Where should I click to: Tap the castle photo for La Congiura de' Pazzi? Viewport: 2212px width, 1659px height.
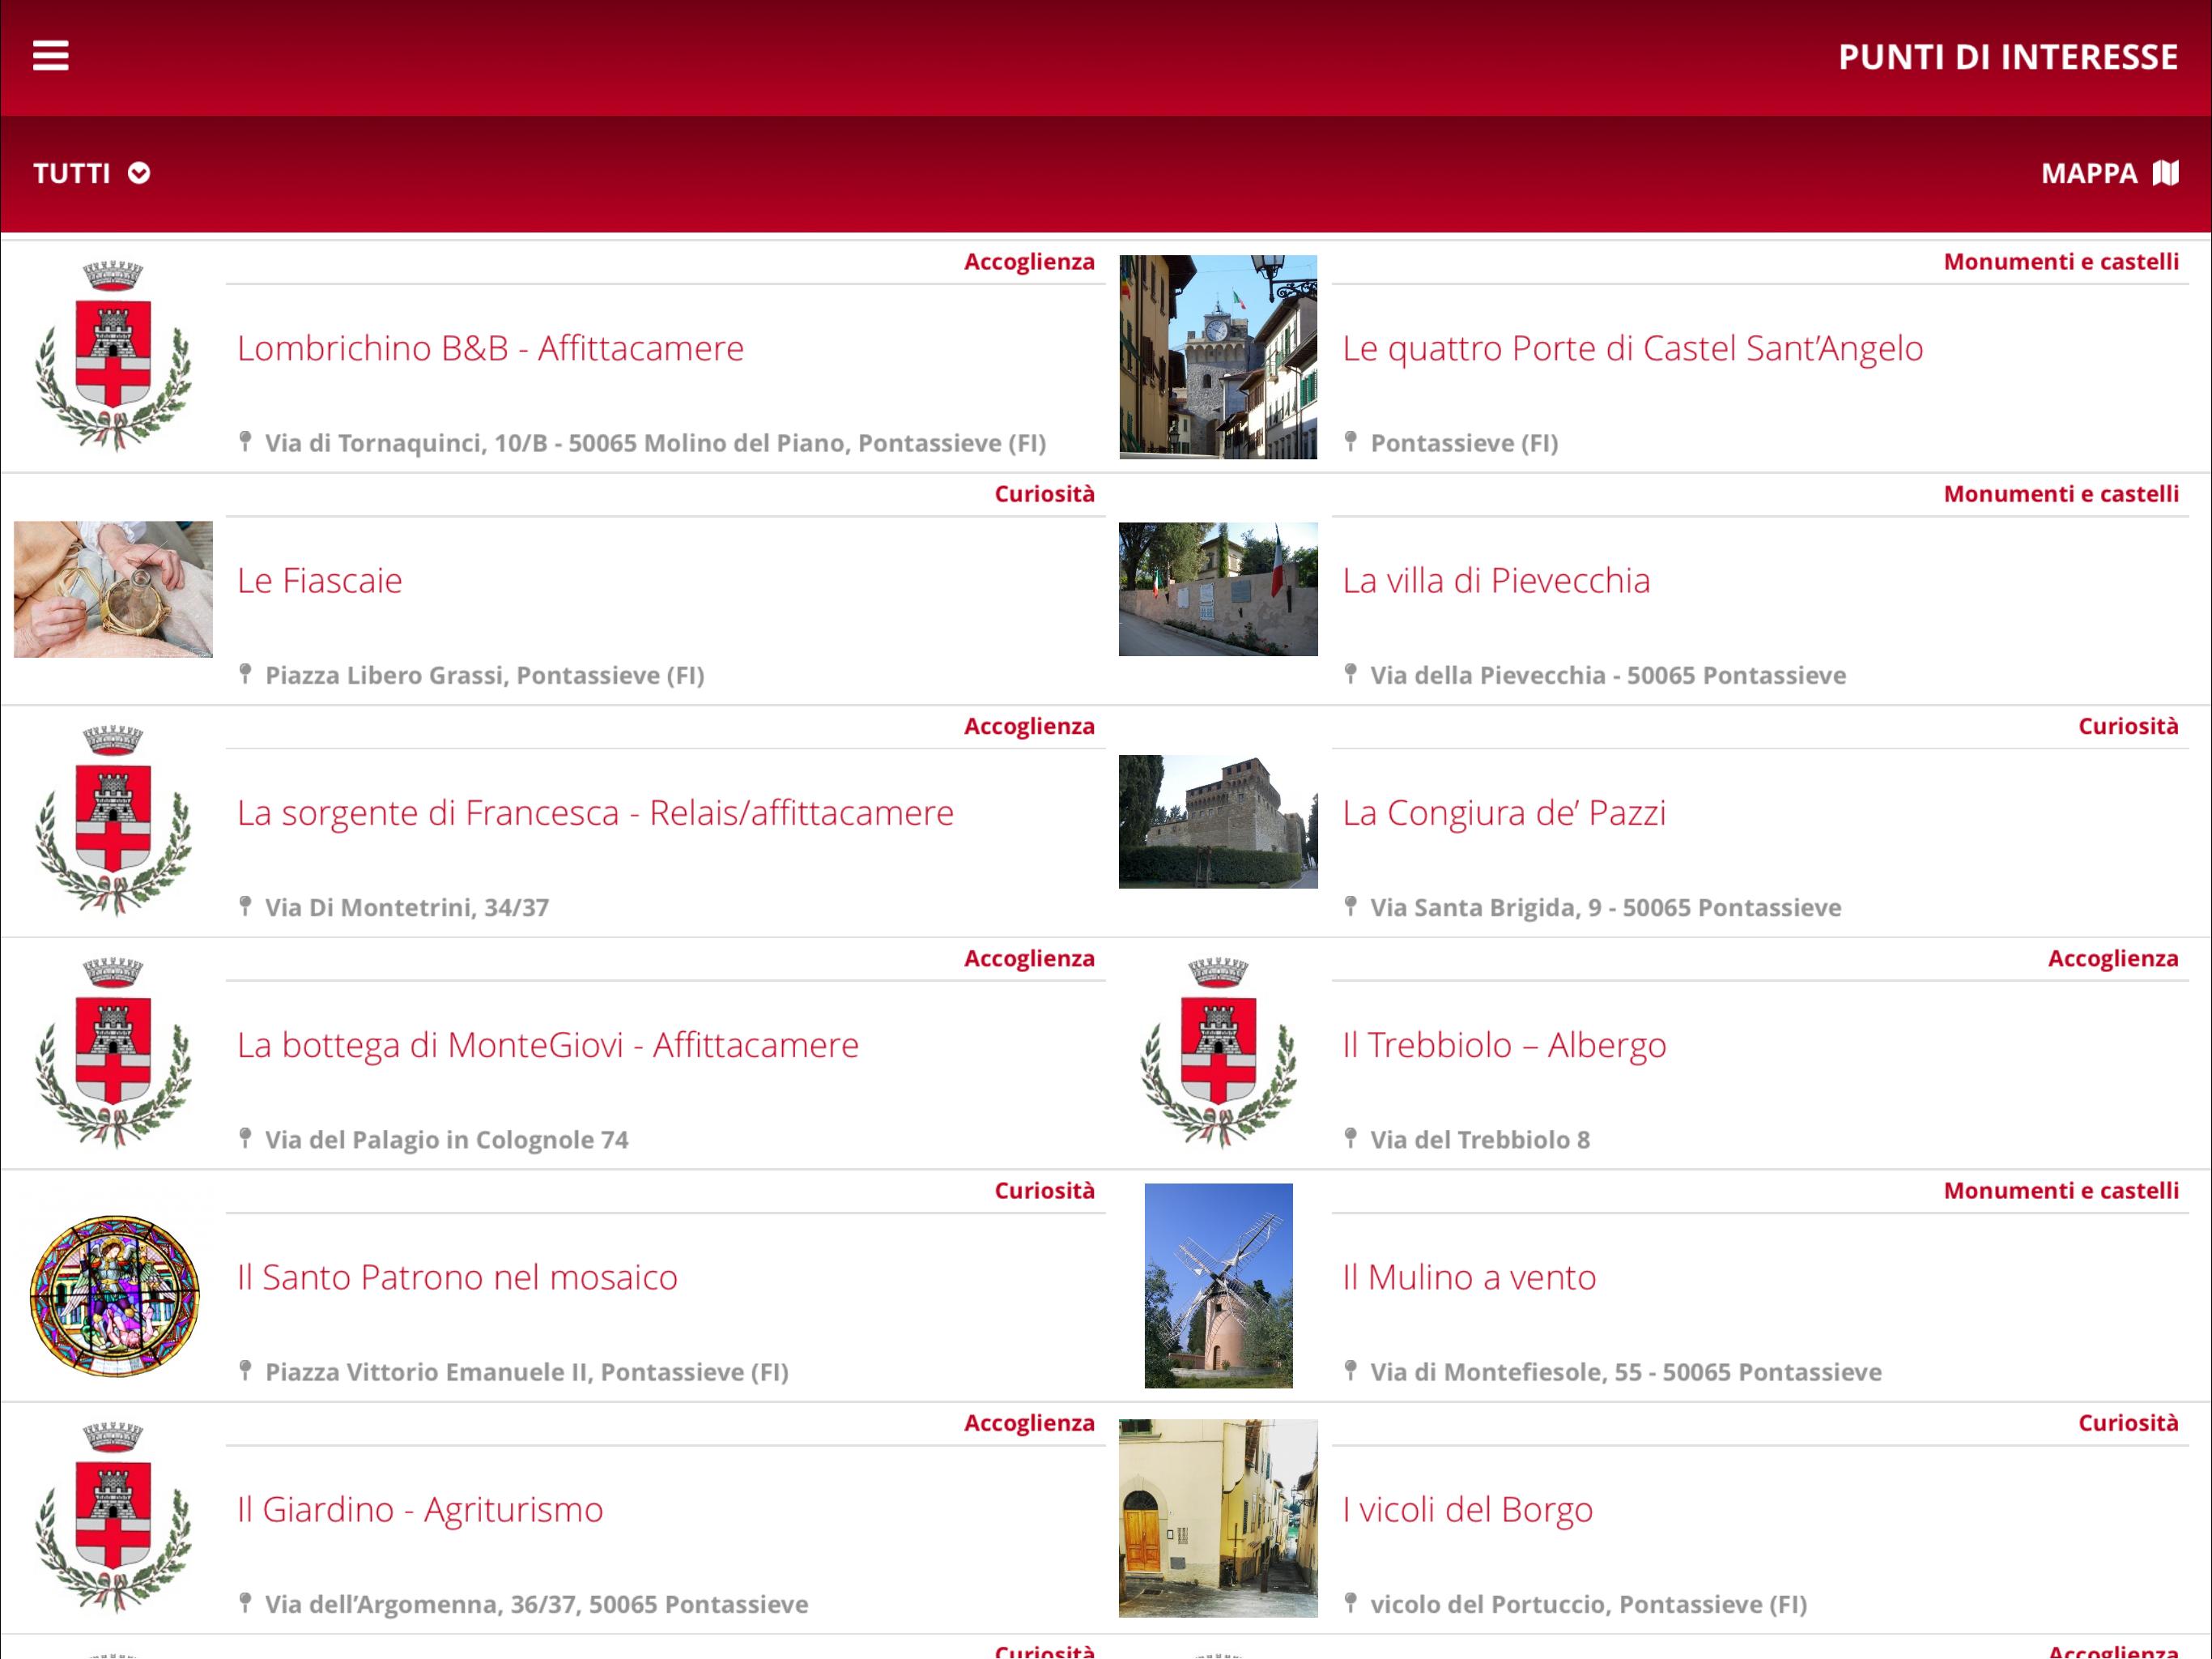point(1218,821)
